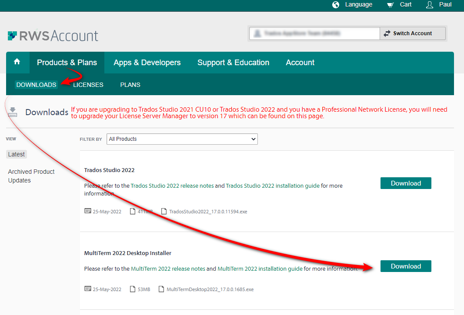
Task: Click file icon beside MultiTermDesktop2022_17.0.0.1685.exe
Action: click(x=161, y=289)
